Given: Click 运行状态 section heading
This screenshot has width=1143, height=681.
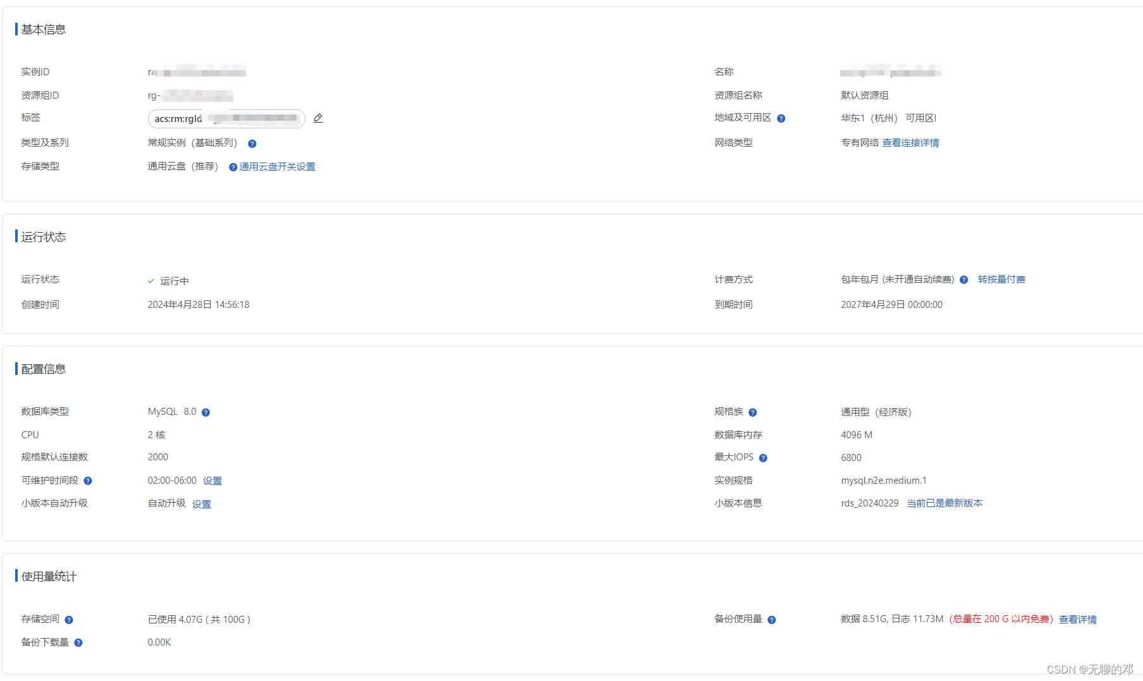Looking at the screenshot, I should (44, 237).
